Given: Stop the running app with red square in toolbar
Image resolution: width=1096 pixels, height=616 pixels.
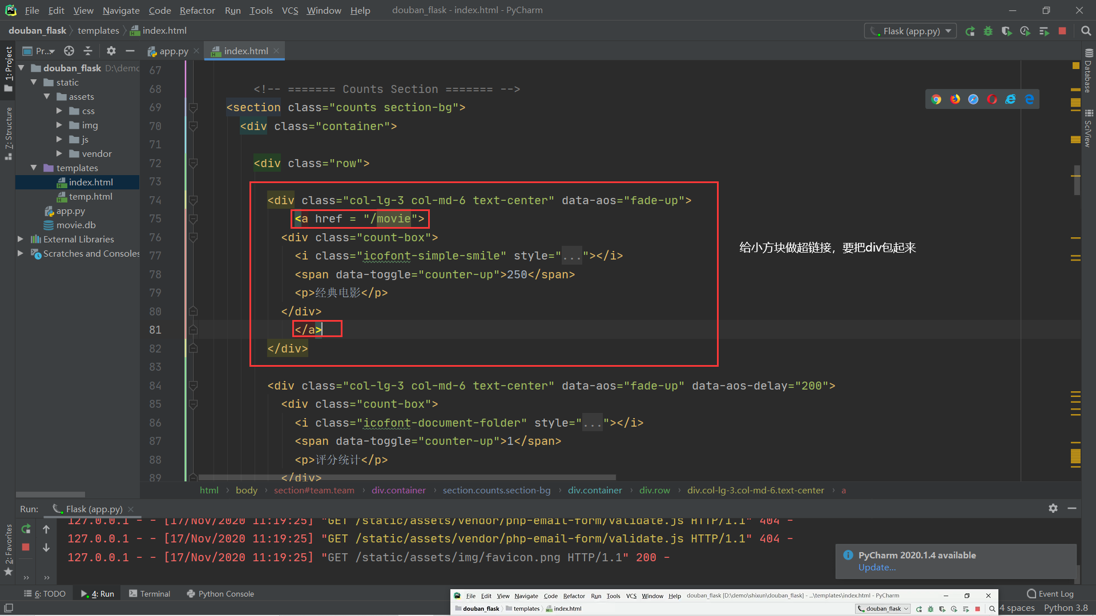Looking at the screenshot, I should tap(1062, 31).
